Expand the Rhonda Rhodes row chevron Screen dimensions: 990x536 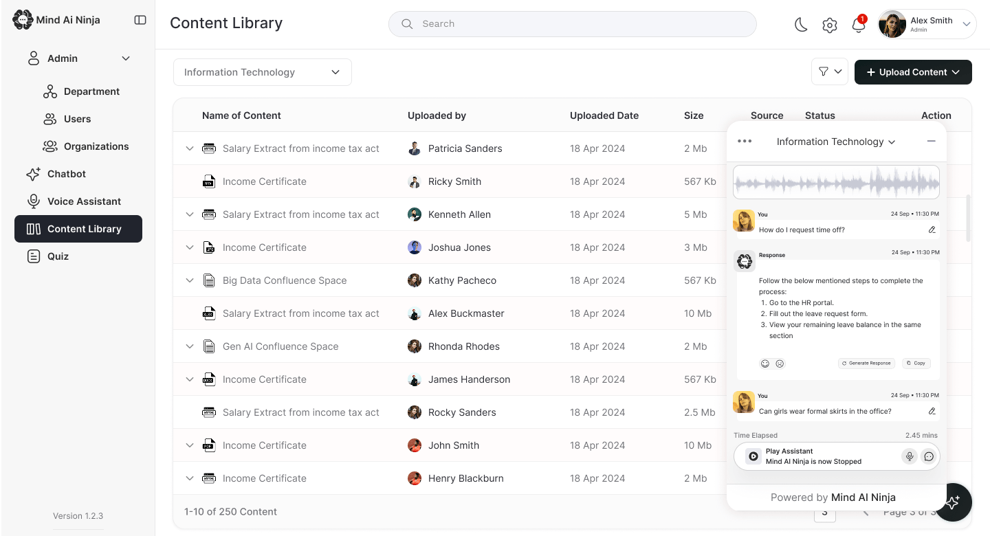click(190, 346)
